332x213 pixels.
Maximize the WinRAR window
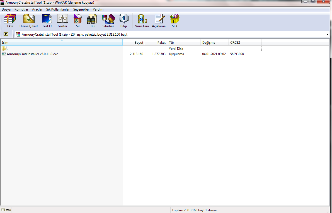[x=313, y=1]
